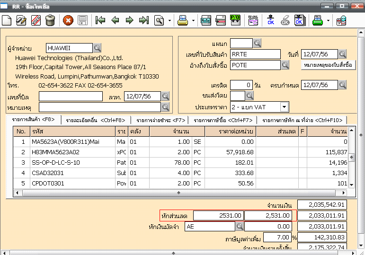Click the Edit document pencil icon
The height and width of the screenshot is (255, 365).
[21, 20]
